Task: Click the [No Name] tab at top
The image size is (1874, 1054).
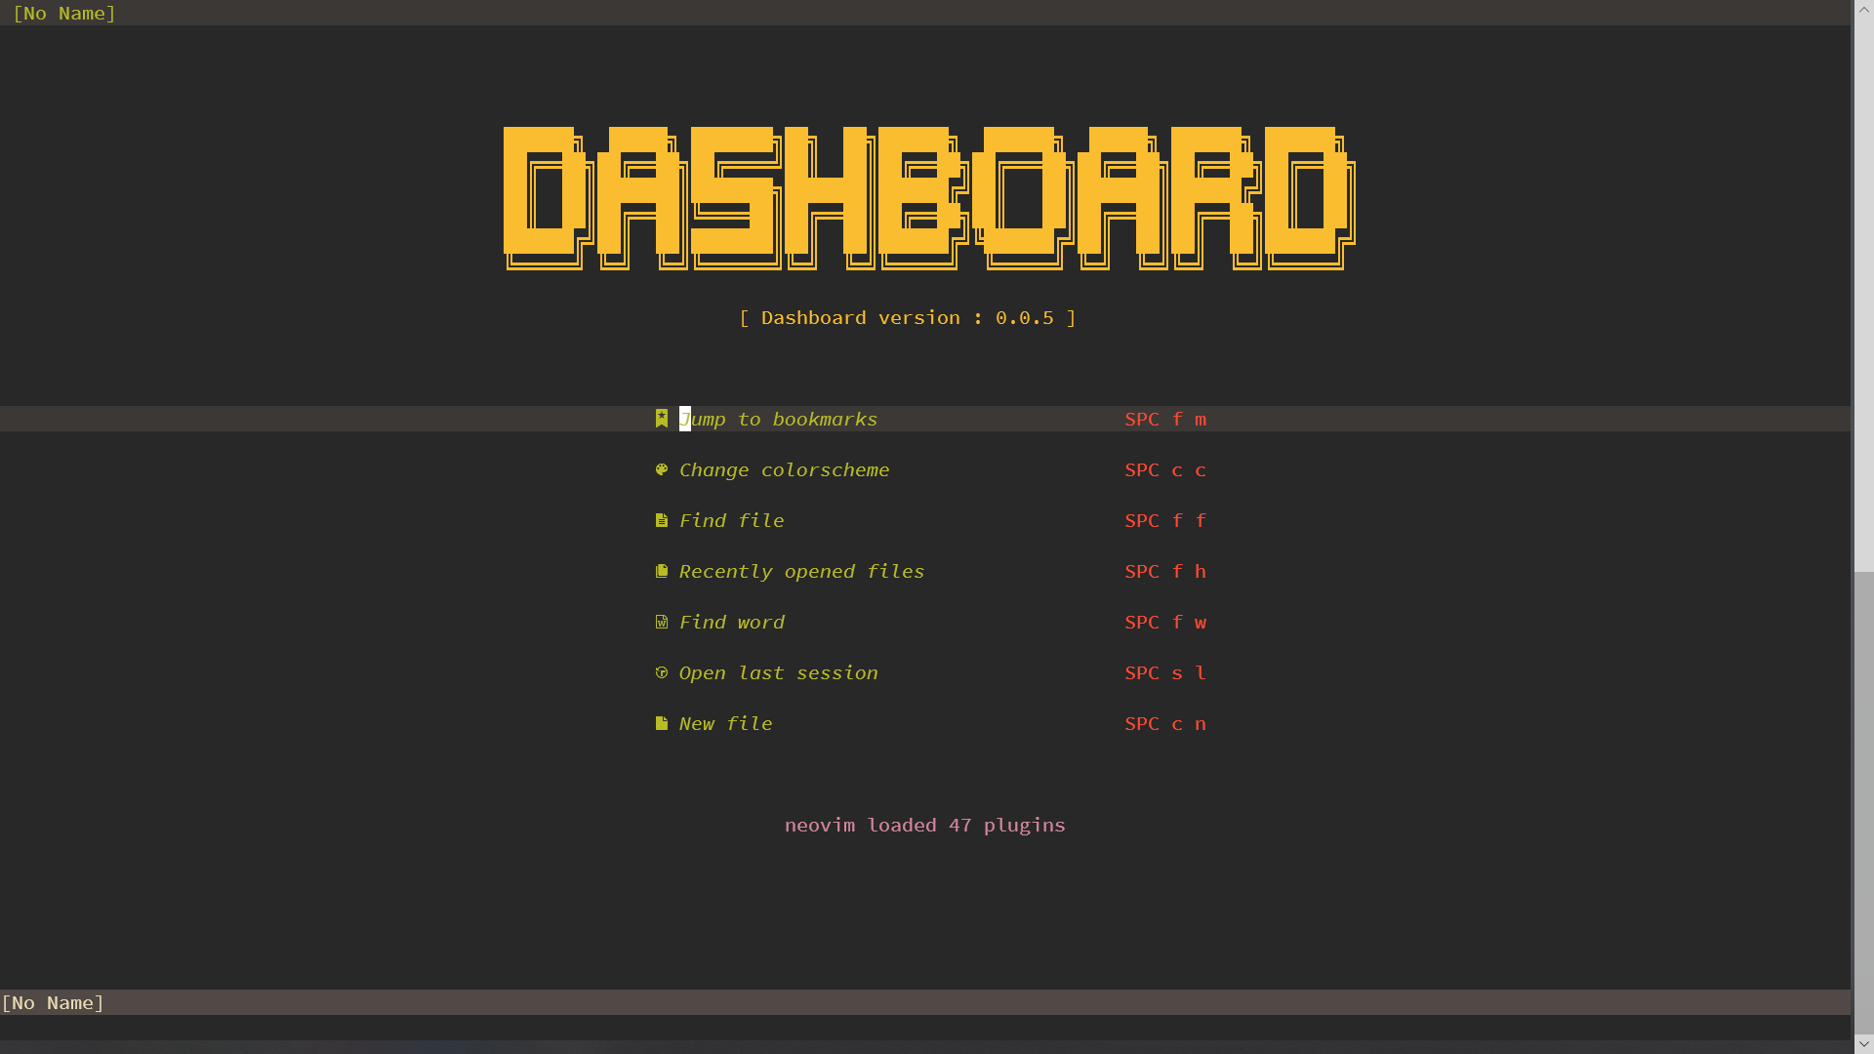Action: pyautogui.click(x=64, y=13)
